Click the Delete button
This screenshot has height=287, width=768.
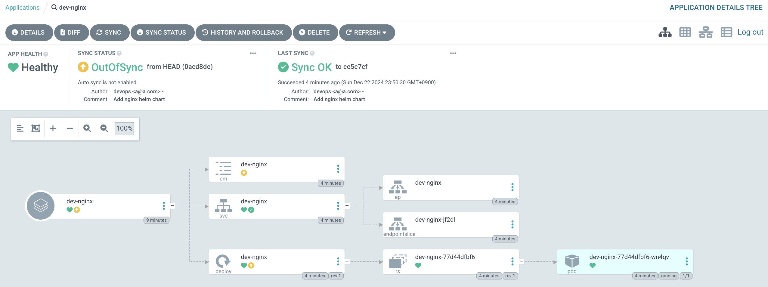coord(315,32)
